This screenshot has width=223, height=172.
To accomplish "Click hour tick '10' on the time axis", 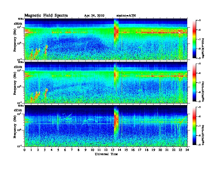I will (92, 150).
